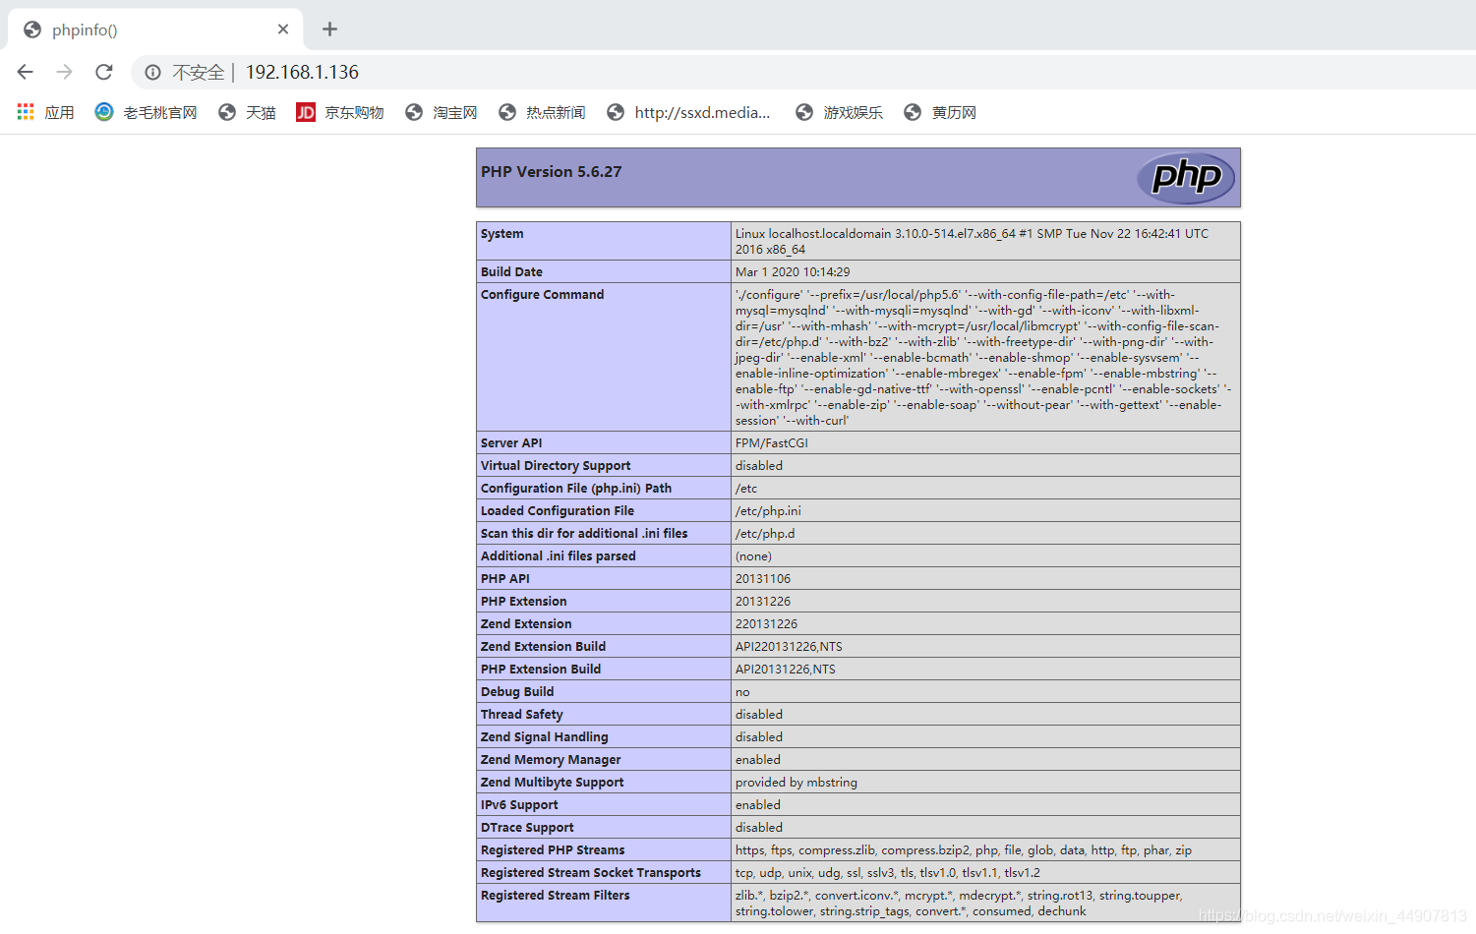Open the 天猫 bookmark
The width and height of the screenshot is (1476, 934).
pos(248,112)
